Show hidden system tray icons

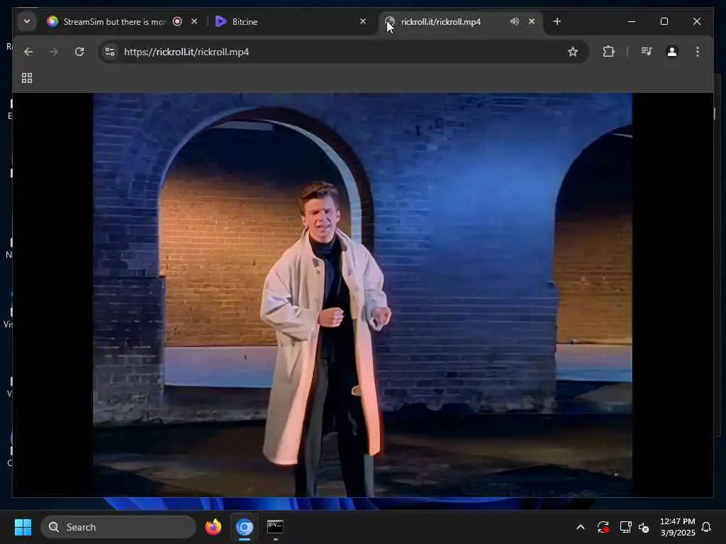[x=580, y=527]
